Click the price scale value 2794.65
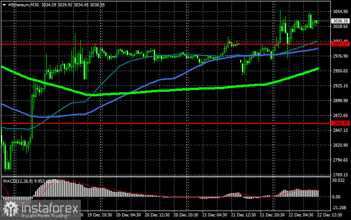Viewport: 351px width, 220px height. pos(340,160)
